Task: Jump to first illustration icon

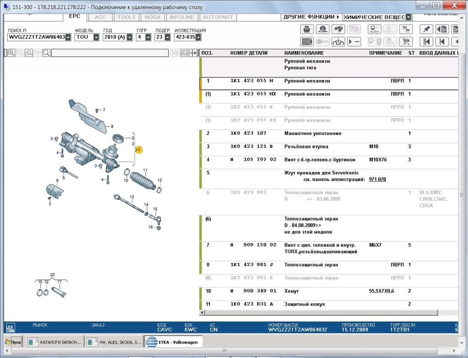Action: coord(426,42)
